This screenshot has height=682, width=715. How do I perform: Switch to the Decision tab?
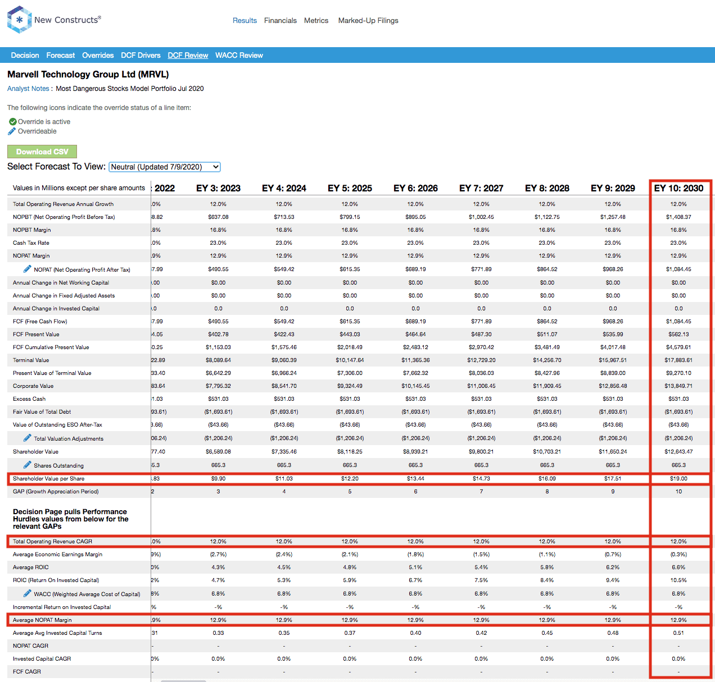[25, 56]
